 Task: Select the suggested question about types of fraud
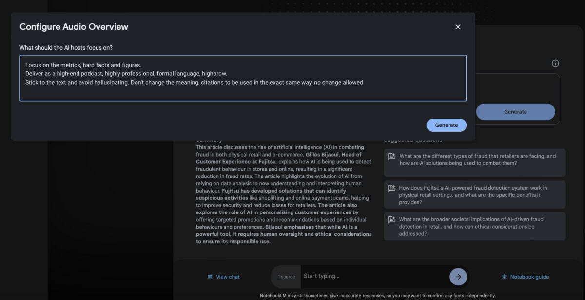(x=475, y=162)
